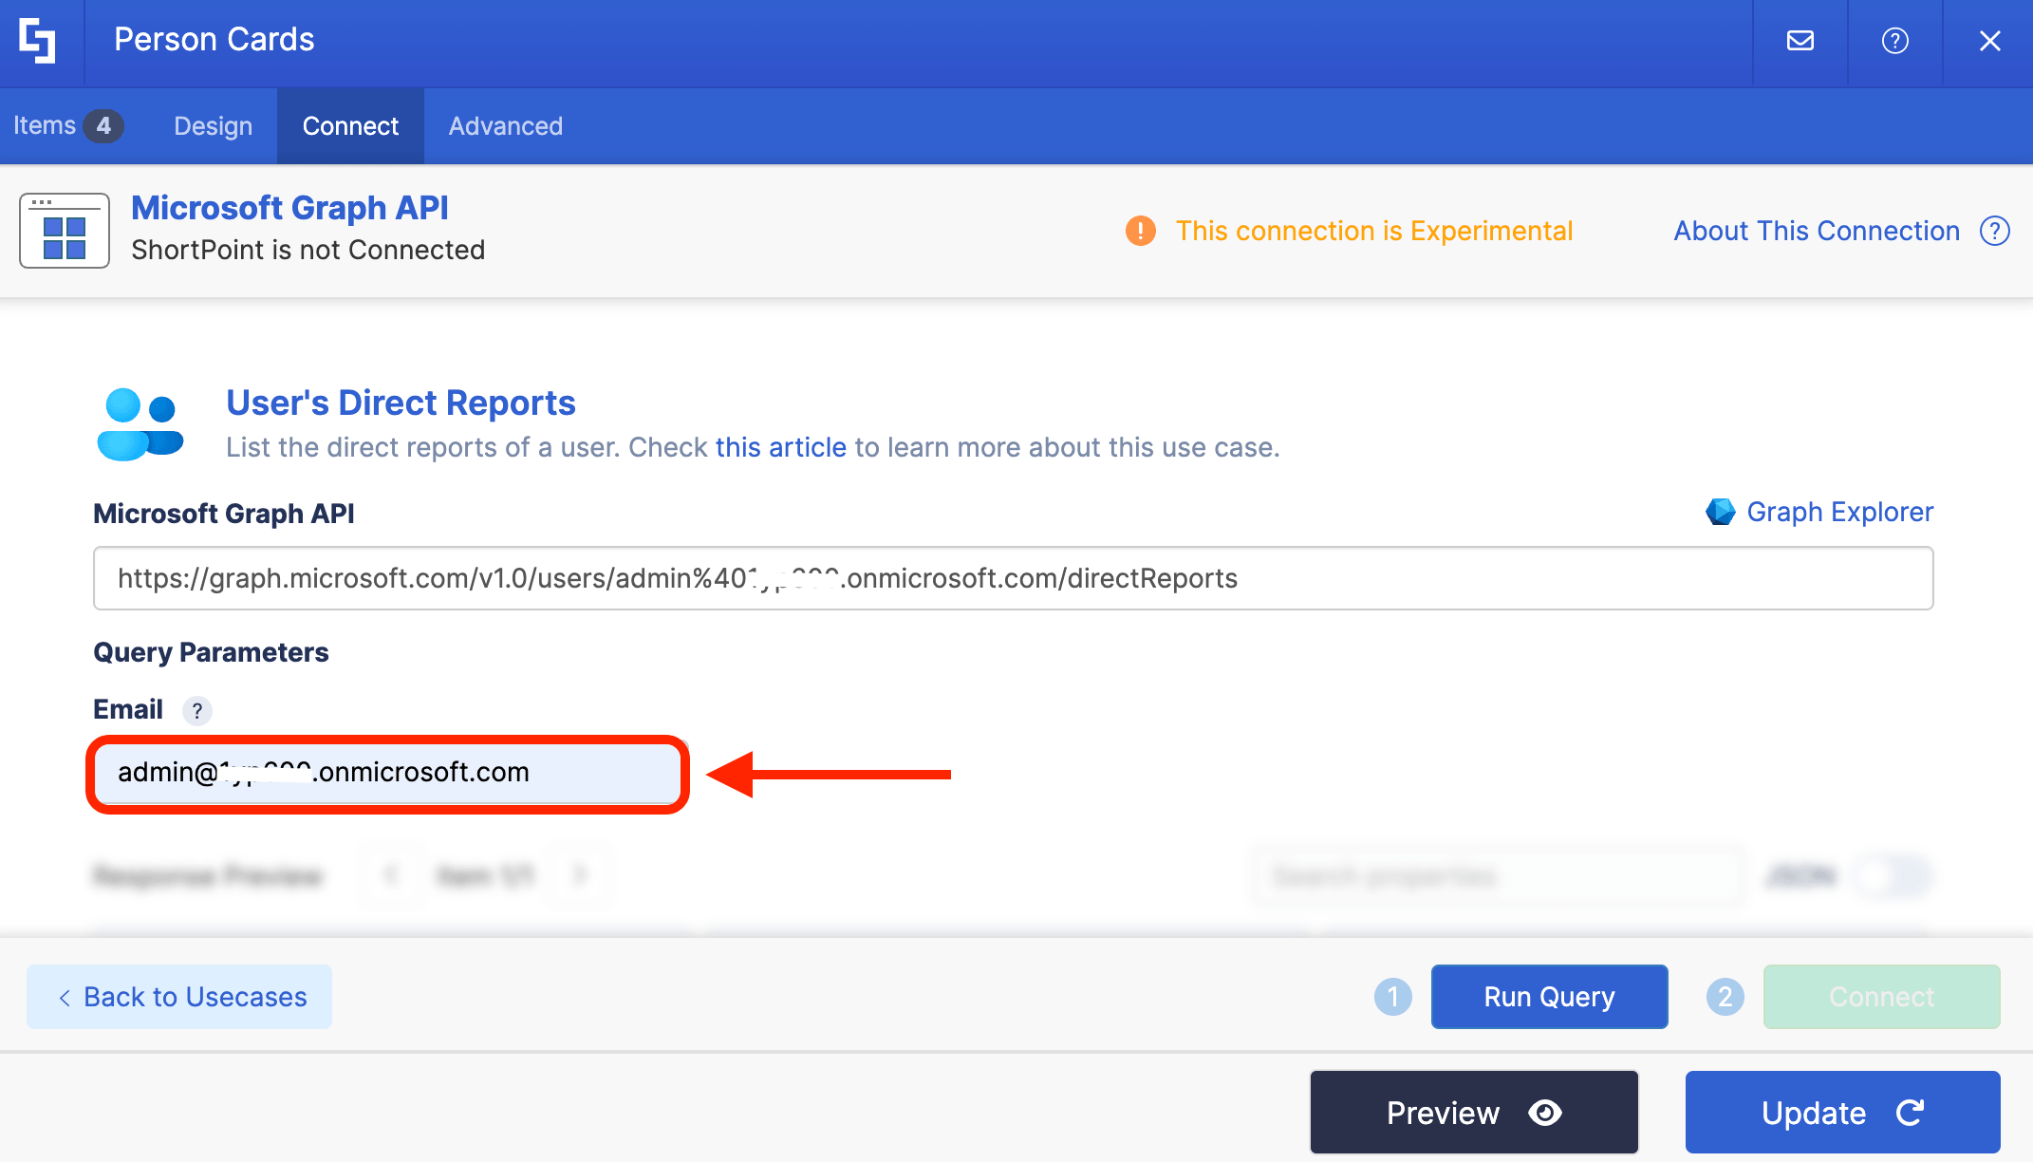Select the Connect tab
Image resolution: width=2033 pixels, height=1162 pixels.
(x=350, y=125)
